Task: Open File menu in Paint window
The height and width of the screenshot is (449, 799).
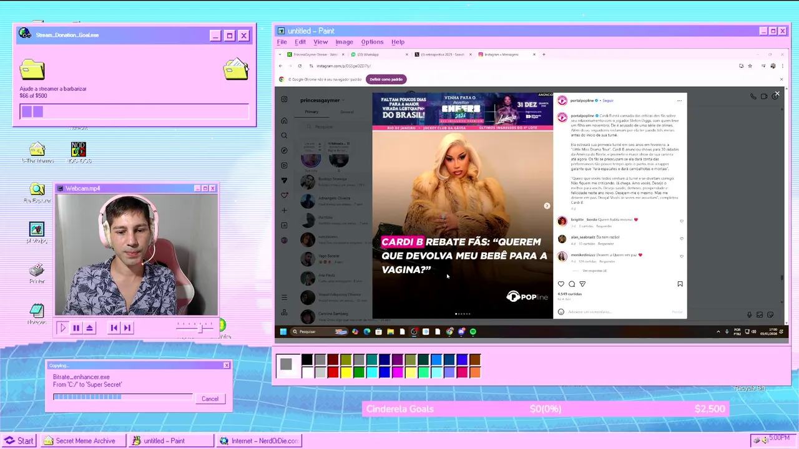Action: [x=282, y=42]
